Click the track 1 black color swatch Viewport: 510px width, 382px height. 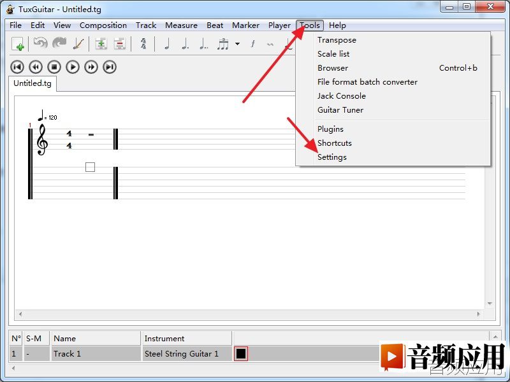pyautogui.click(x=241, y=354)
